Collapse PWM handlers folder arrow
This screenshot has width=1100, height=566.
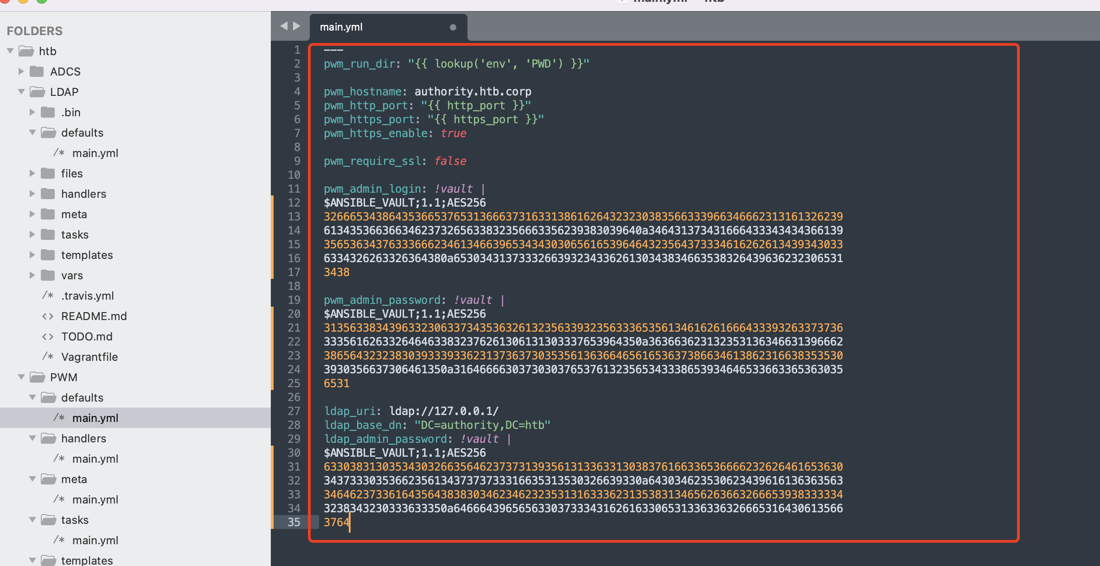[x=32, y=438]
